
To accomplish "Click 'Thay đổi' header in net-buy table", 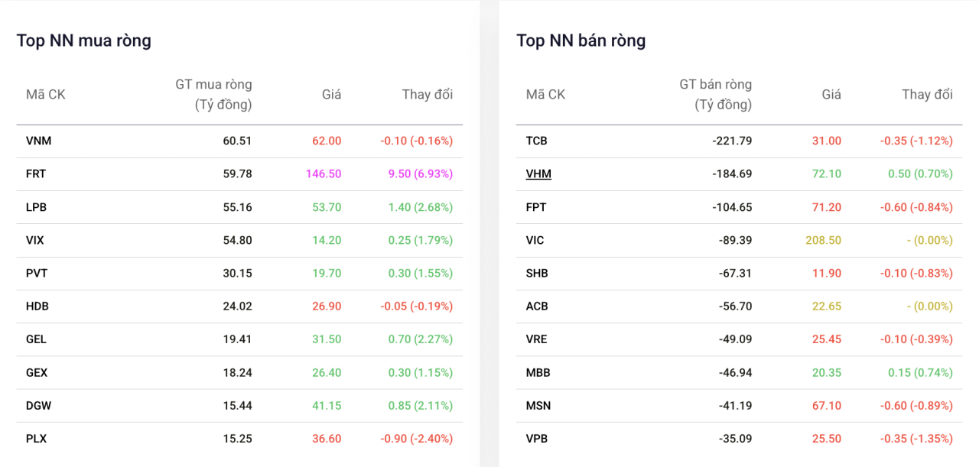I will coord(428,94).
